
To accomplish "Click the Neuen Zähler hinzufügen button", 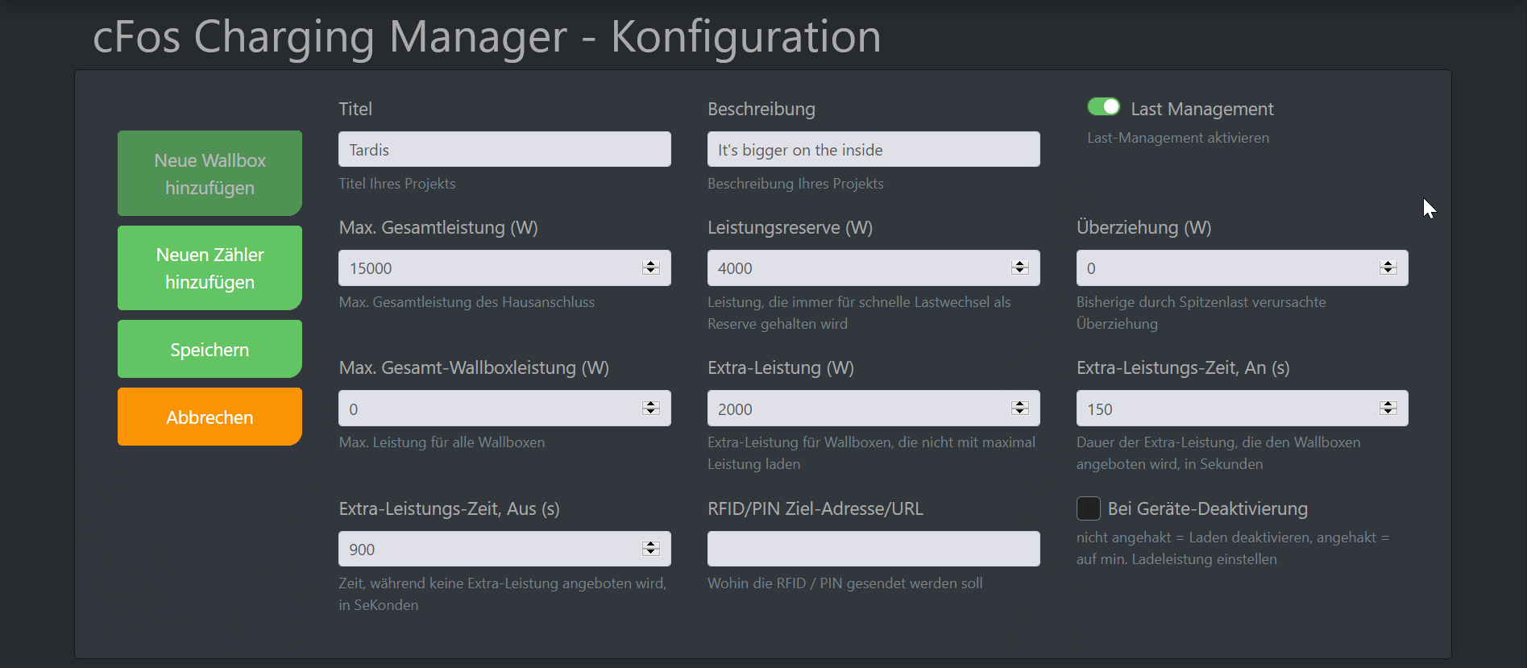I will click(x=210, y=268).
